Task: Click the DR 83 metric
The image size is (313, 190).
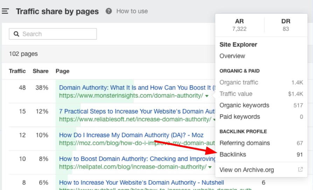Action: point(286,25)
